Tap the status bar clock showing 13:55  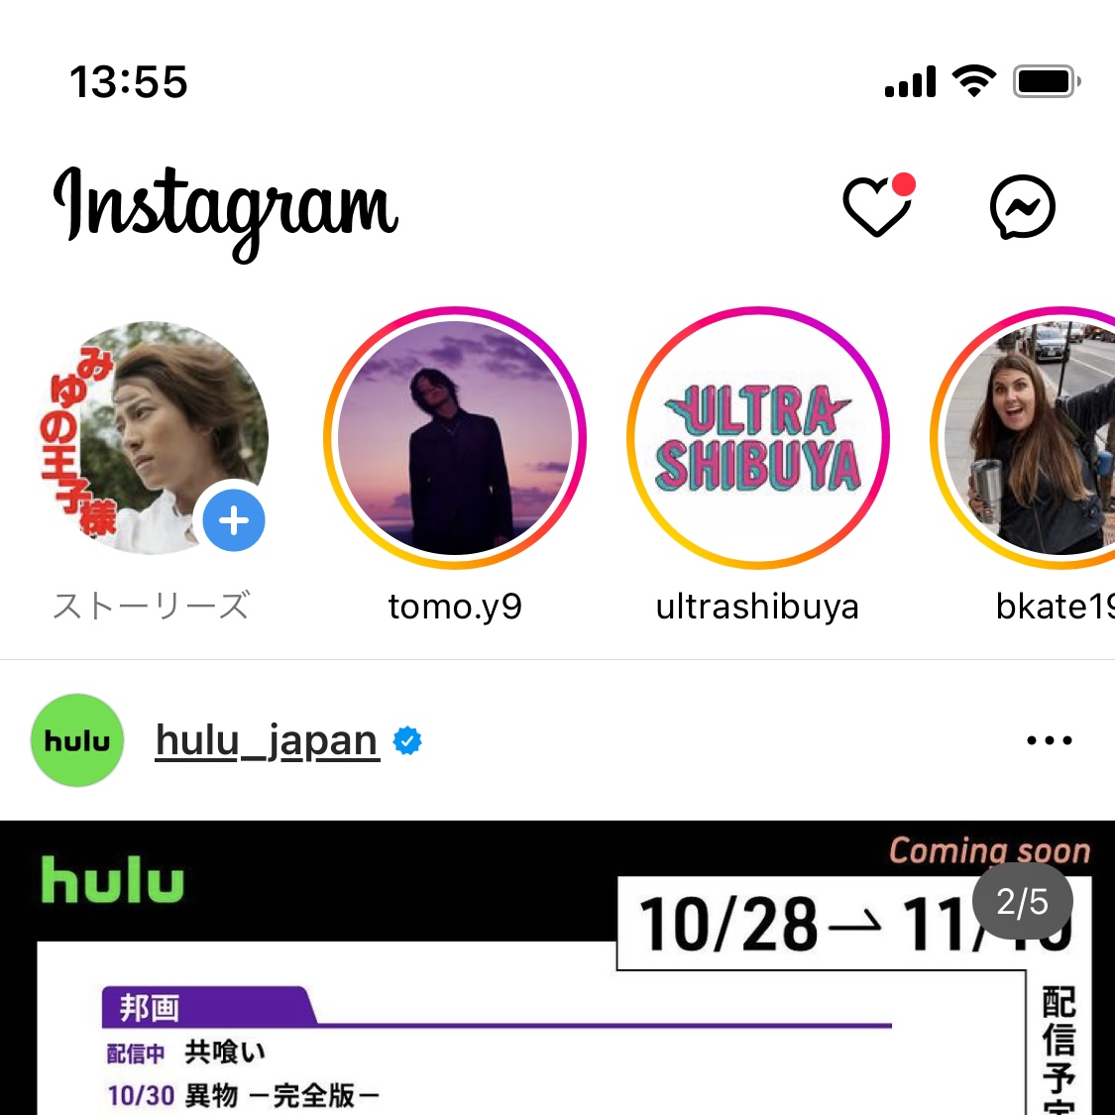tap(129, 81)
